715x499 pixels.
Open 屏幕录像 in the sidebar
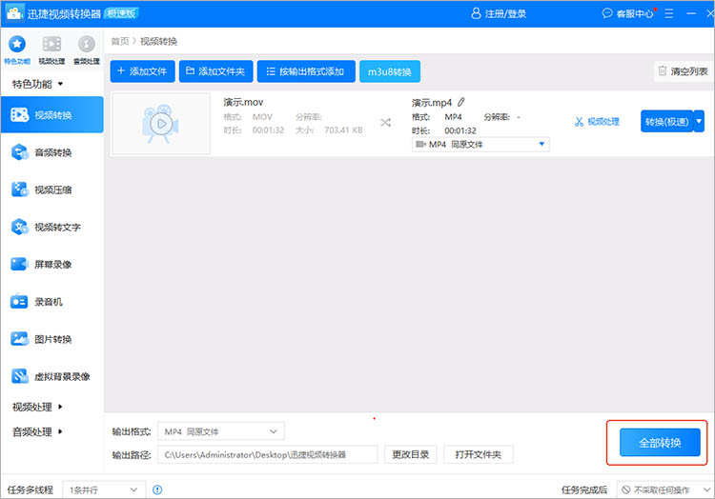pyautogui.click(x=52, y=264)
